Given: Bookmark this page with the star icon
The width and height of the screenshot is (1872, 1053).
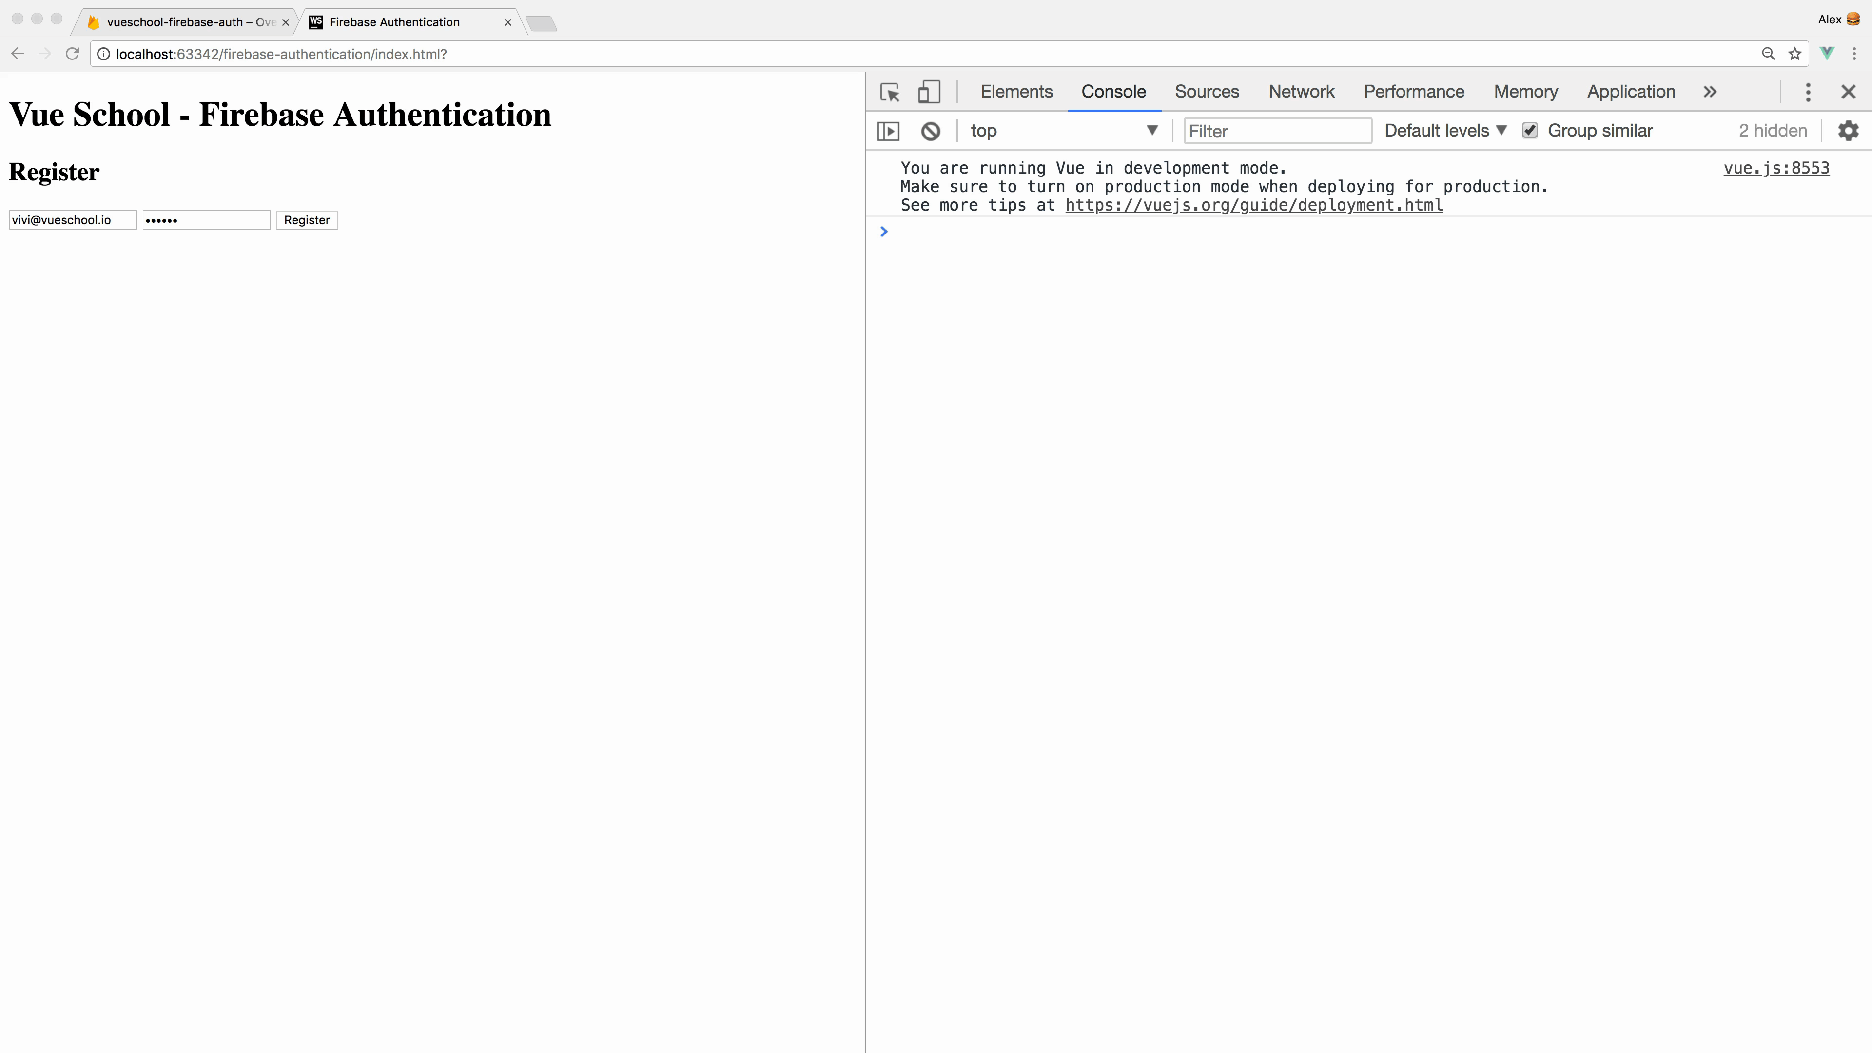Looking at the screenshot, I should click(1795, 54).
